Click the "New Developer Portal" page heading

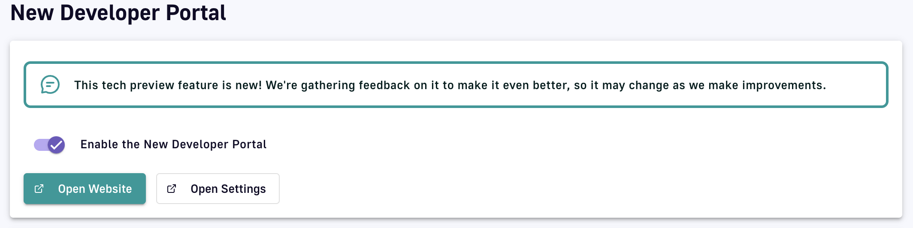point(118,13)
